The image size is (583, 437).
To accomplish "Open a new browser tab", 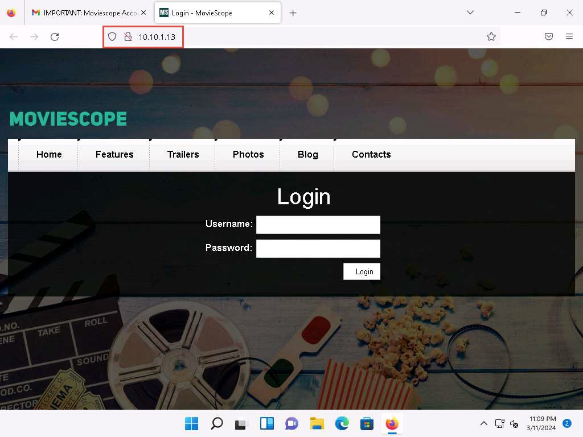I will click(x=293, y=13).
